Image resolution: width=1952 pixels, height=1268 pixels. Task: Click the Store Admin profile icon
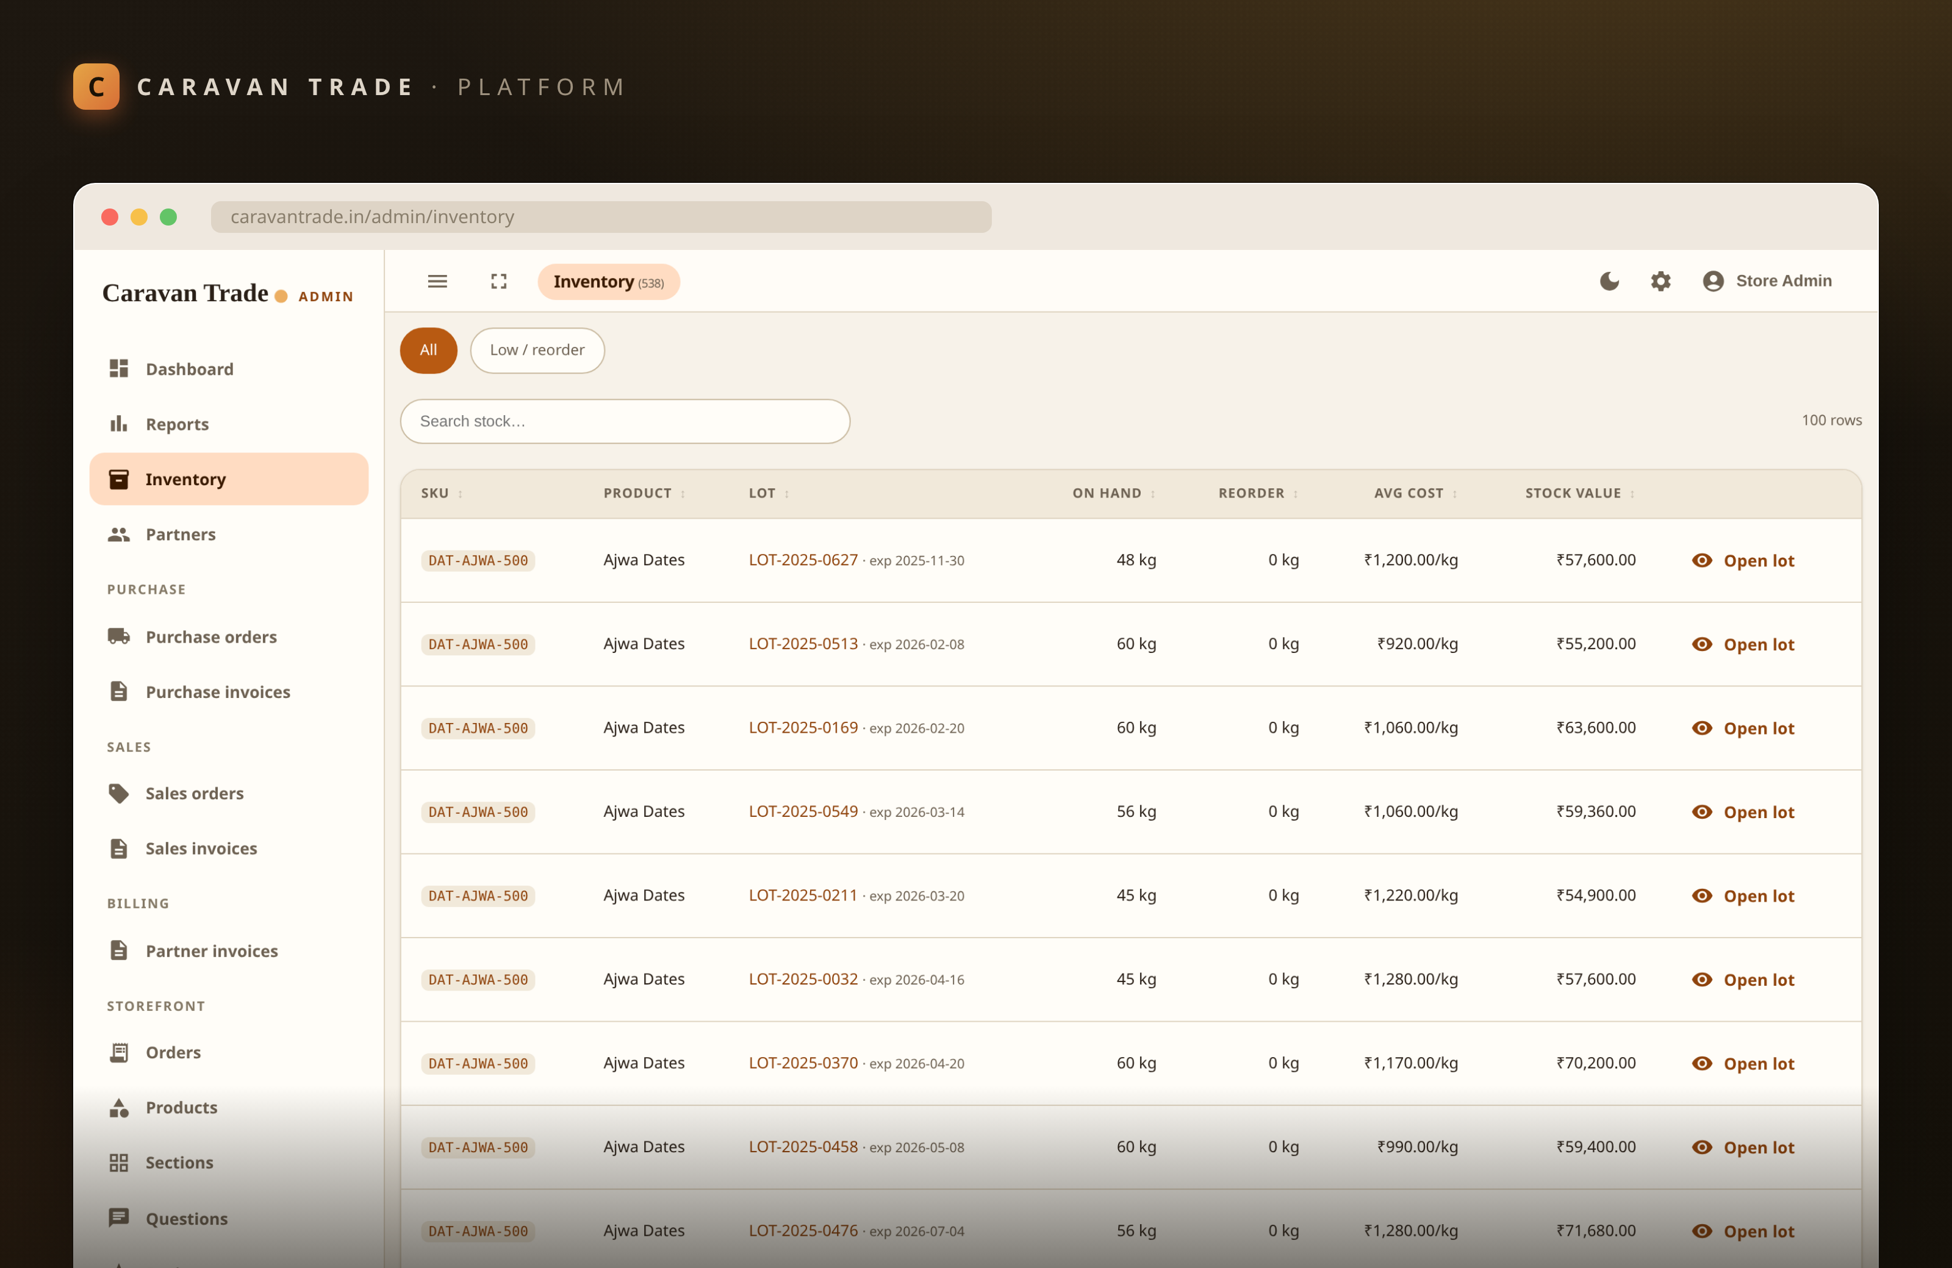pos(1712,281)
